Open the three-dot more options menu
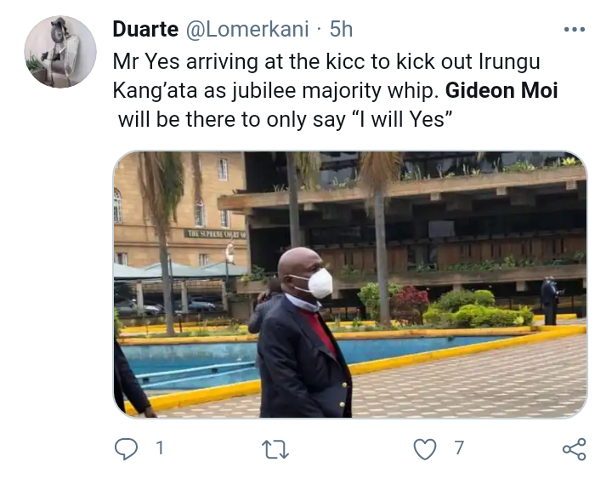Image resolution: width=612 pixels, height=479 pixels. [575, 29]
